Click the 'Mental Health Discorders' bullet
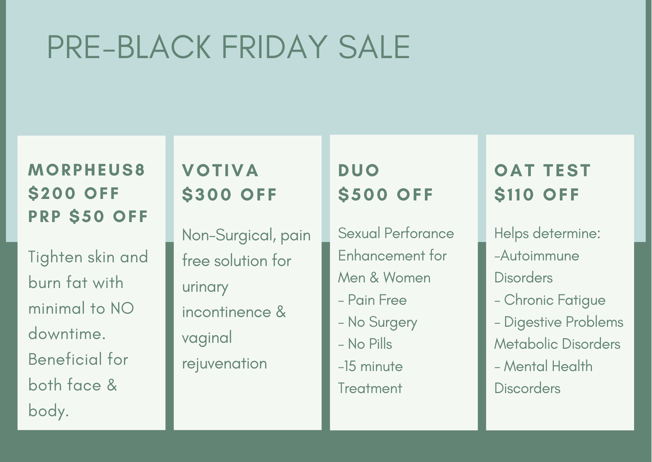This screenshot has height=462, width=652. pyautogui.click(x=543, y=377)
